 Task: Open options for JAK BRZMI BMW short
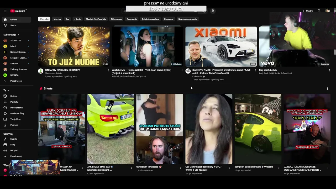click(131, 168)
